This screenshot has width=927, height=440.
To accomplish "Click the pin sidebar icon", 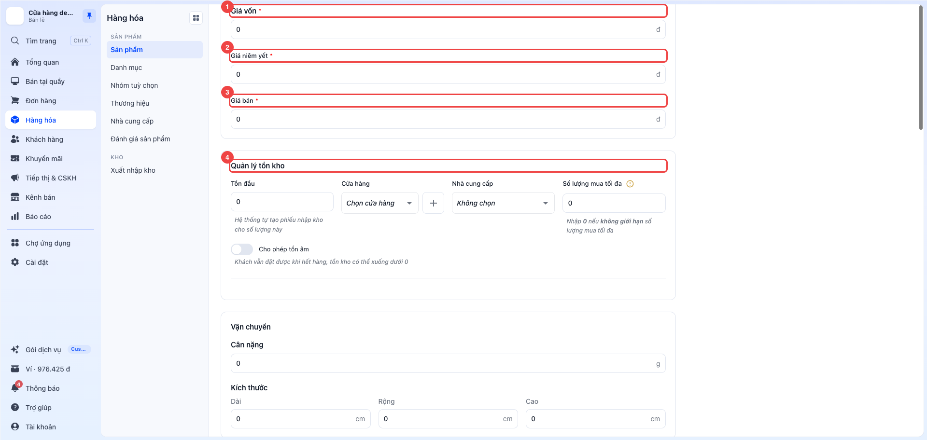I will click(89, 16).
